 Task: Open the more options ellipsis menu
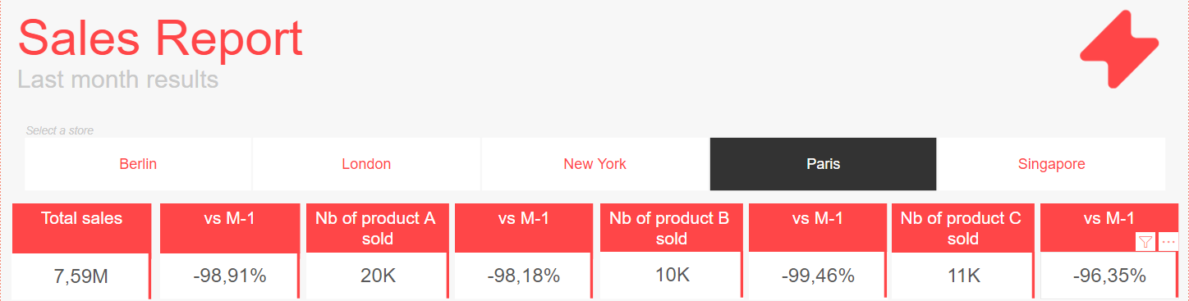point(1169,241)
